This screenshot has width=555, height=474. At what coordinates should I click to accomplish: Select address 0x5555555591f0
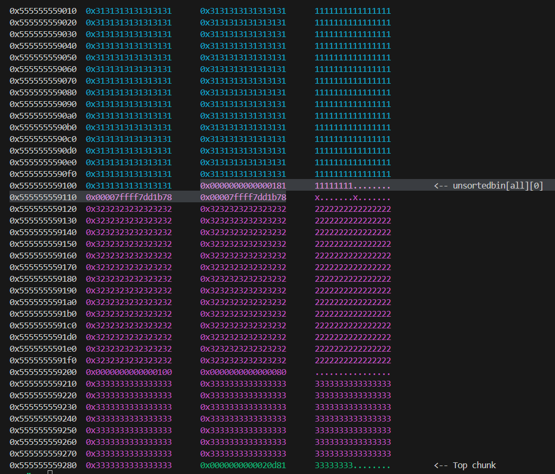pyautogui.click(x=43, y=360)
